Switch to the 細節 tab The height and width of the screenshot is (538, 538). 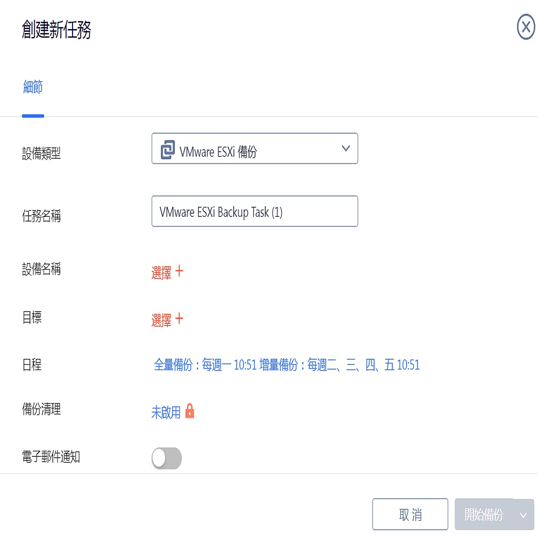[x=33, y=87]
